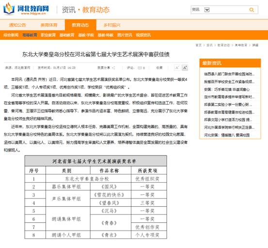This screenshot has width=268, height=248.
Task: Click table cell 《雪花的快乐》
Action: point(110,195)
